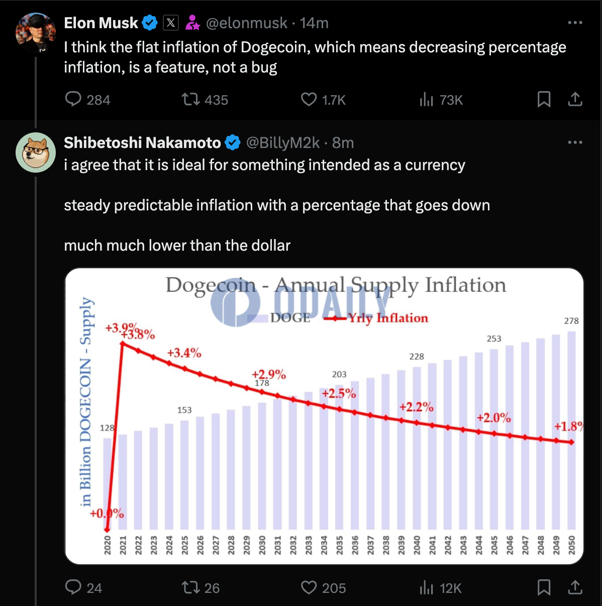Share Elon Musk's tweet

point(575,99)
